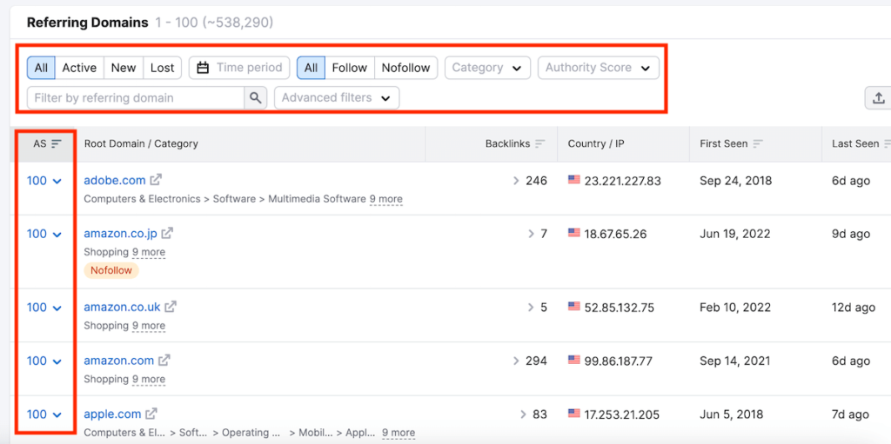
Task: Sort by Backlinks column icon
Action: click(540, 144)
